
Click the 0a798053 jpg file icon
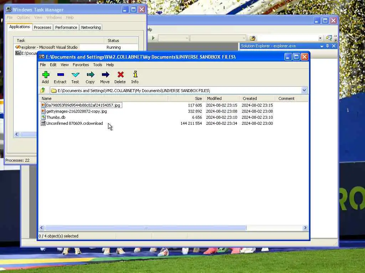(43, 105)
